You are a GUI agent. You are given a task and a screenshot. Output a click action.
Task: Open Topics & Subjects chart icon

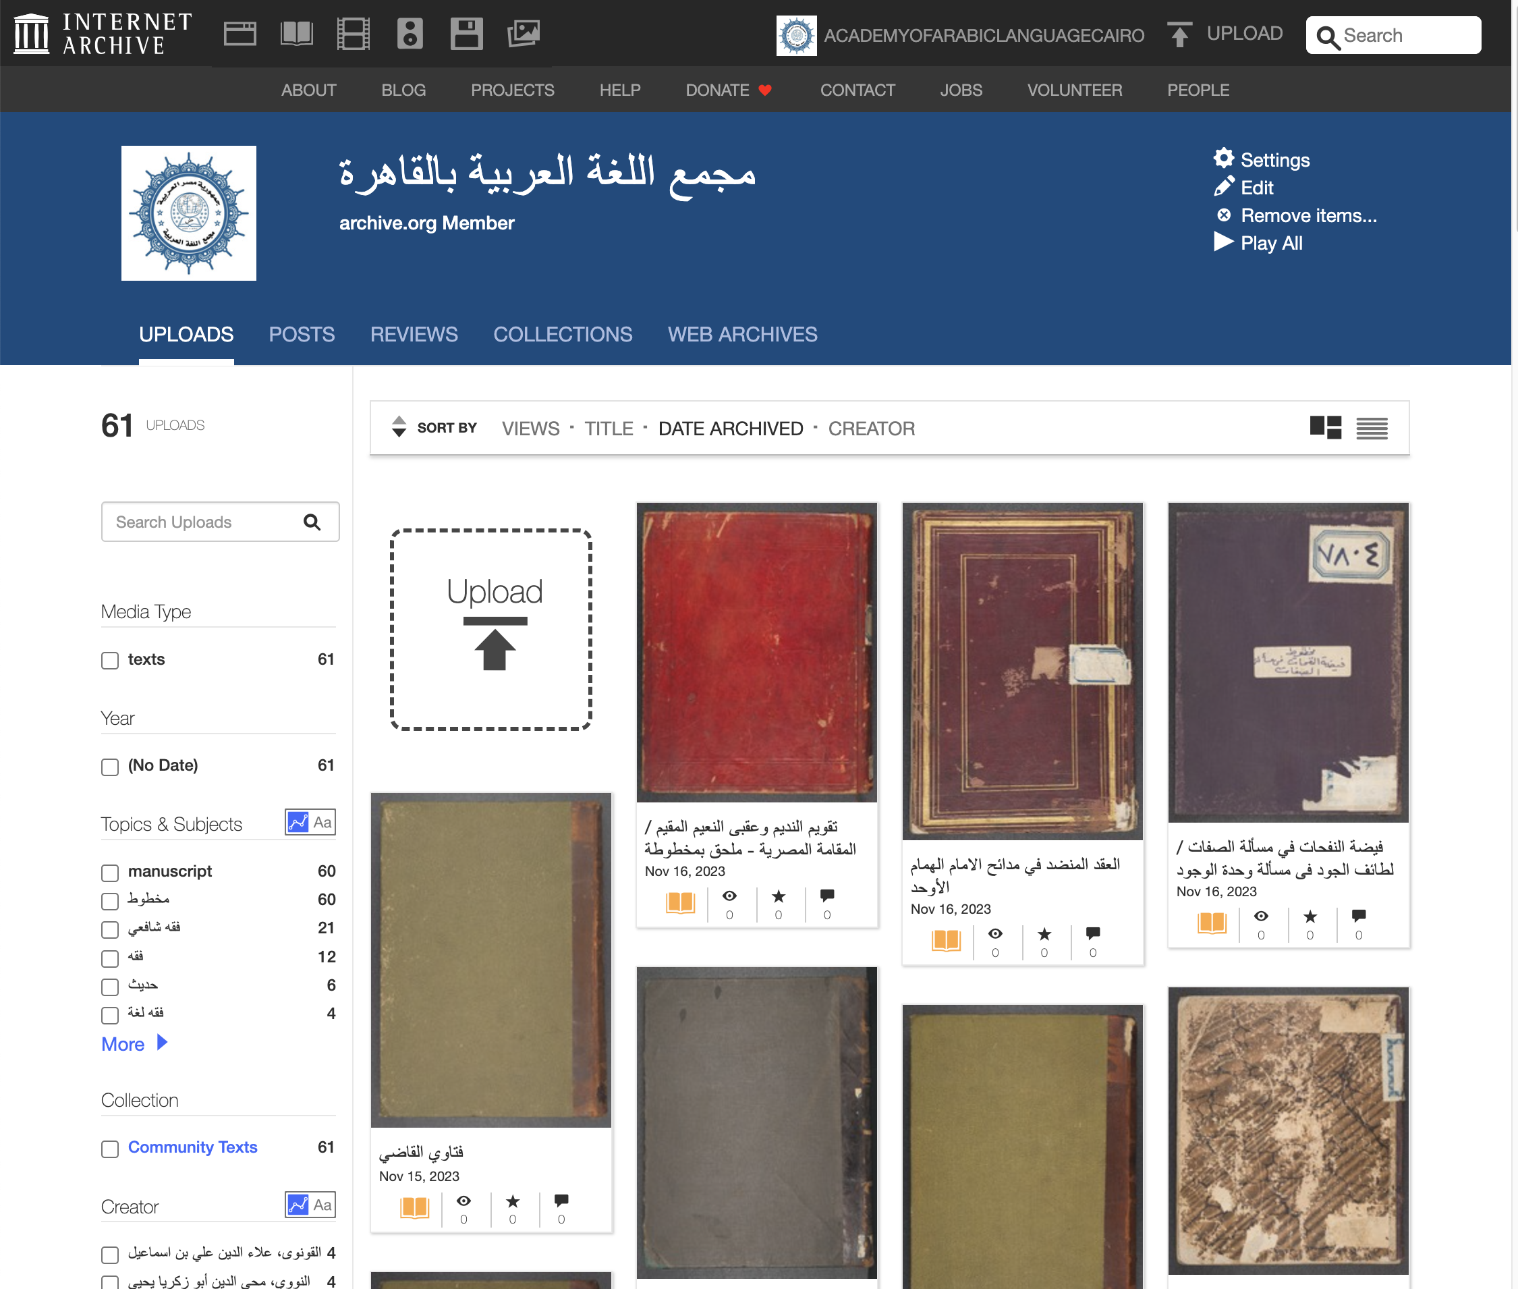tap(298, 822)
